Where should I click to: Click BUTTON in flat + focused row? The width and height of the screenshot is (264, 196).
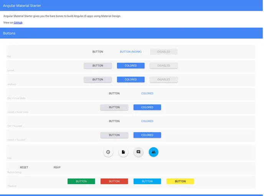(x=114, y=121)
